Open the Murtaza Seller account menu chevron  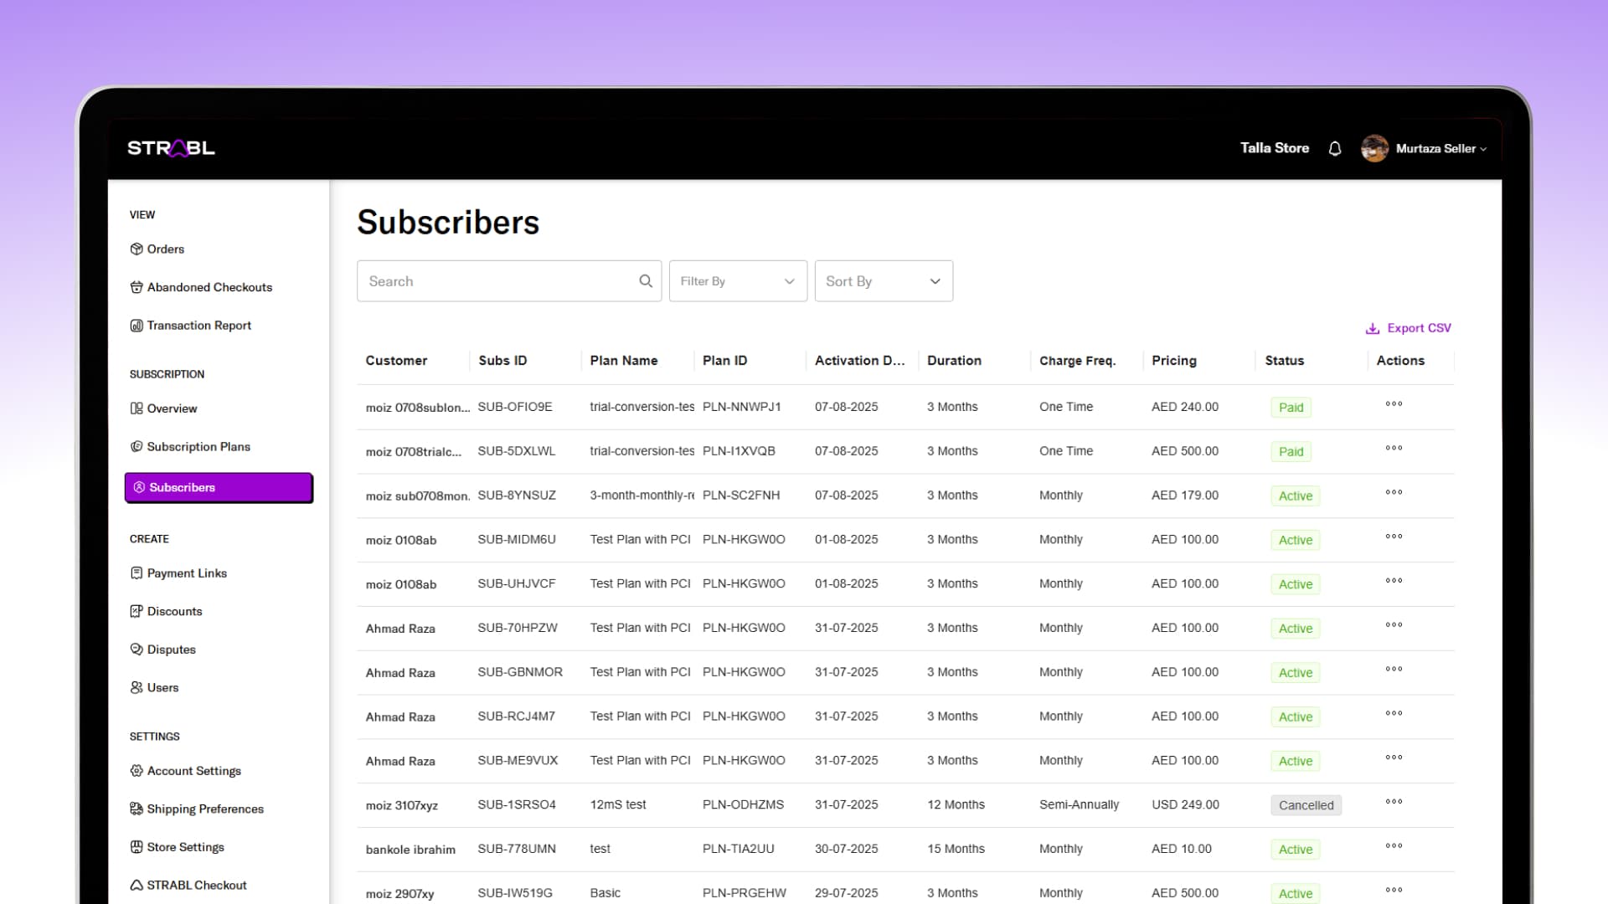1483,149
